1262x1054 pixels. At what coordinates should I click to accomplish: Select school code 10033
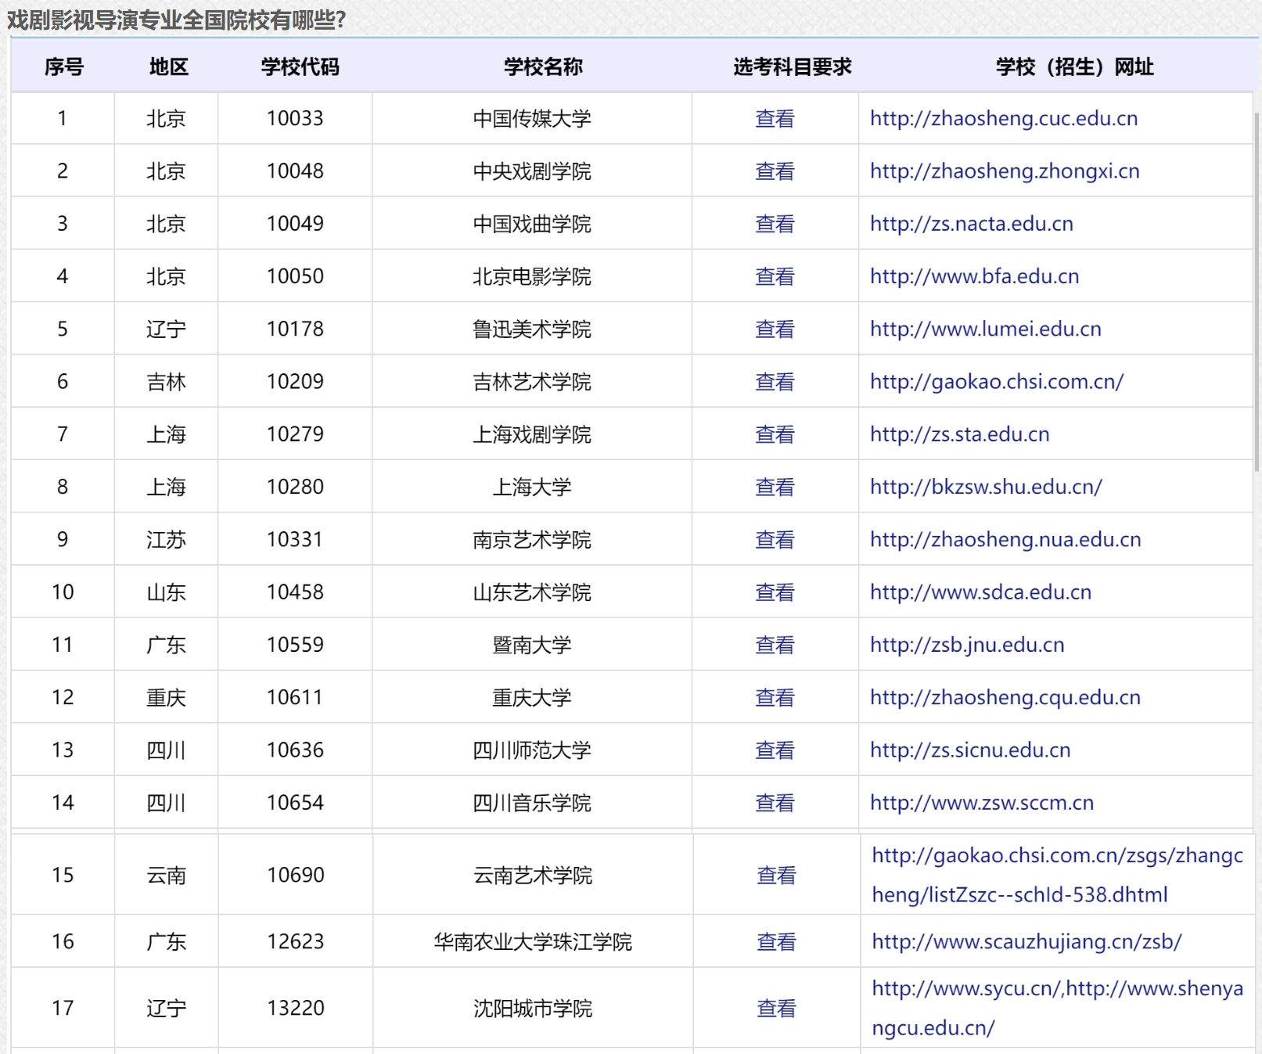click(x=295, y=118)
